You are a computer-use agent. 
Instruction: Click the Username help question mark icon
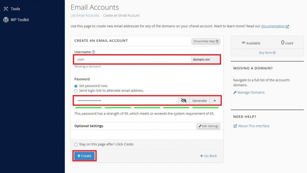(x=93, y=52)
